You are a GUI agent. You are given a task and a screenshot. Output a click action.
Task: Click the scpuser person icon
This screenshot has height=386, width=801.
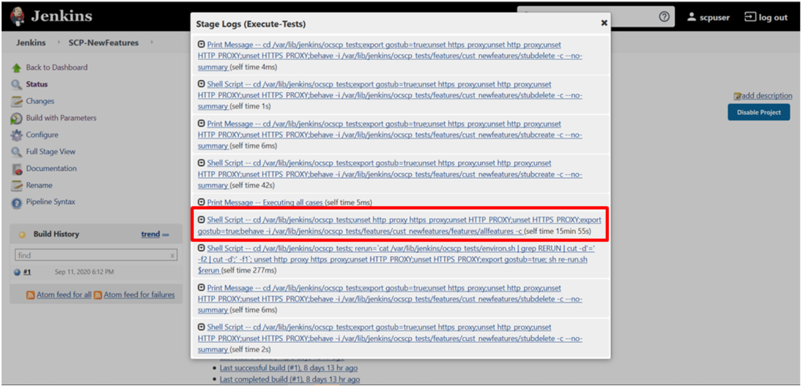(692, 17)
